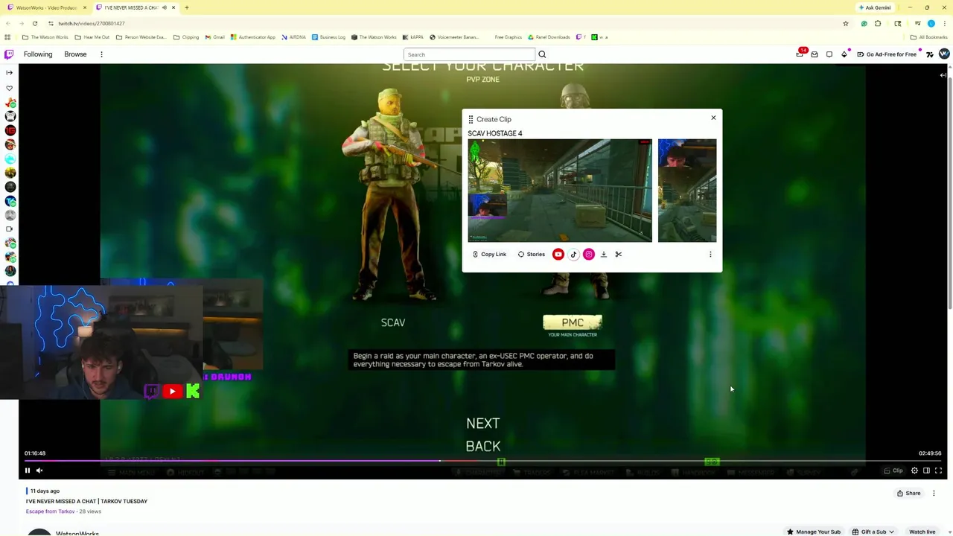Viewport: 953px width, 536px height.
Task: Open the Business Log bookmark
Action: click(328, 37)
